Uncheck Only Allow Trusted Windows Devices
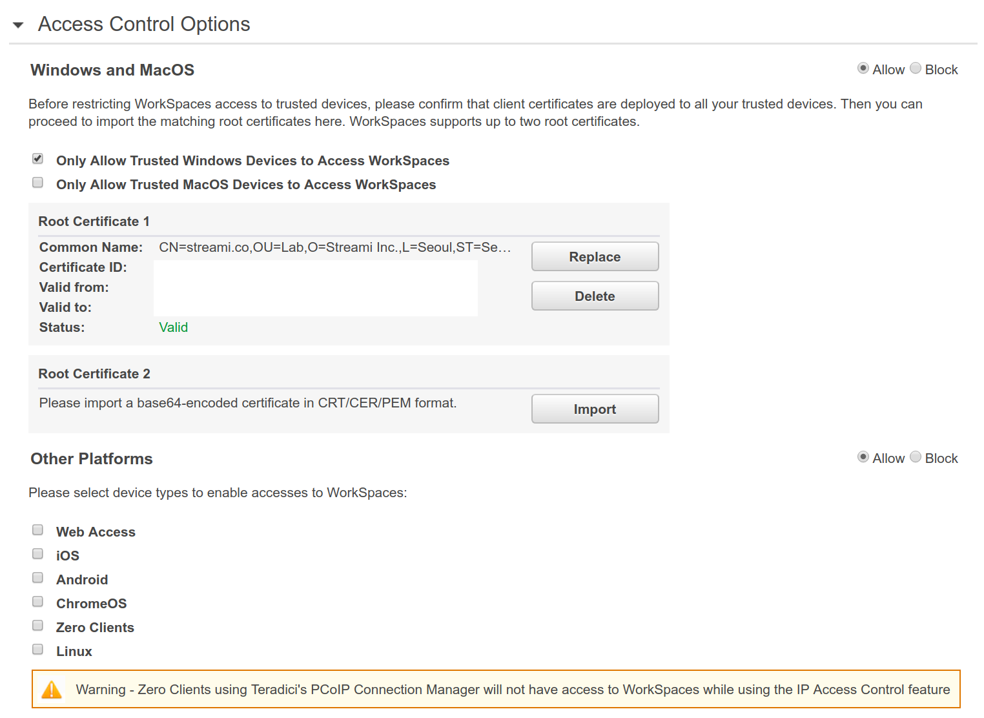The width and height of the screenshot is (984, 718). 38,159
